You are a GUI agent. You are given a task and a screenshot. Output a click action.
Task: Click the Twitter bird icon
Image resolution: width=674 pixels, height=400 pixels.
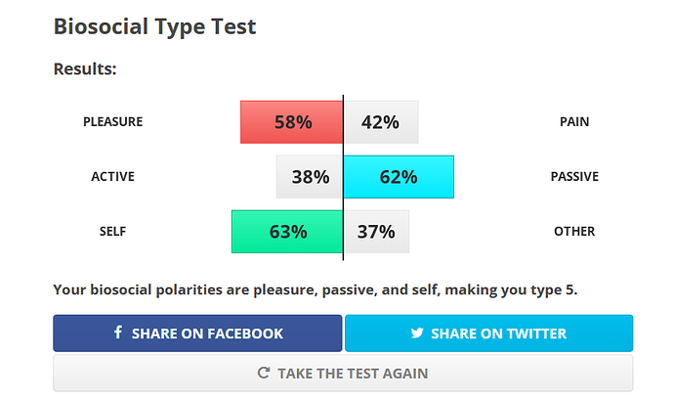coord(417,333)
